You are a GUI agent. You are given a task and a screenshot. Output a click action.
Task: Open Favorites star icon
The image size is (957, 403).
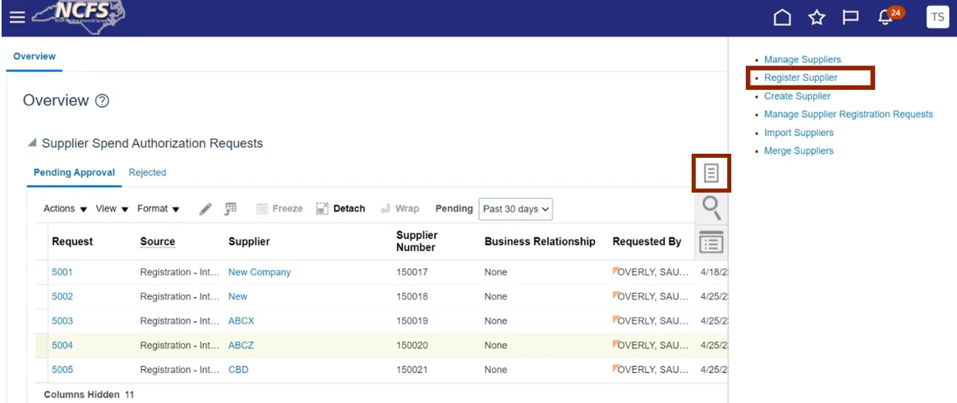tap(816, 18)
